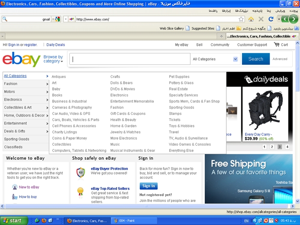
Task: Click the Sign in link at top
Action: [x=14, y=45]
